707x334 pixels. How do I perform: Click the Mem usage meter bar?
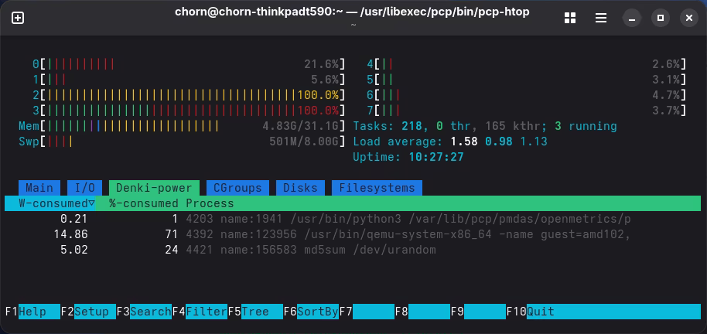tap(182, 126)
